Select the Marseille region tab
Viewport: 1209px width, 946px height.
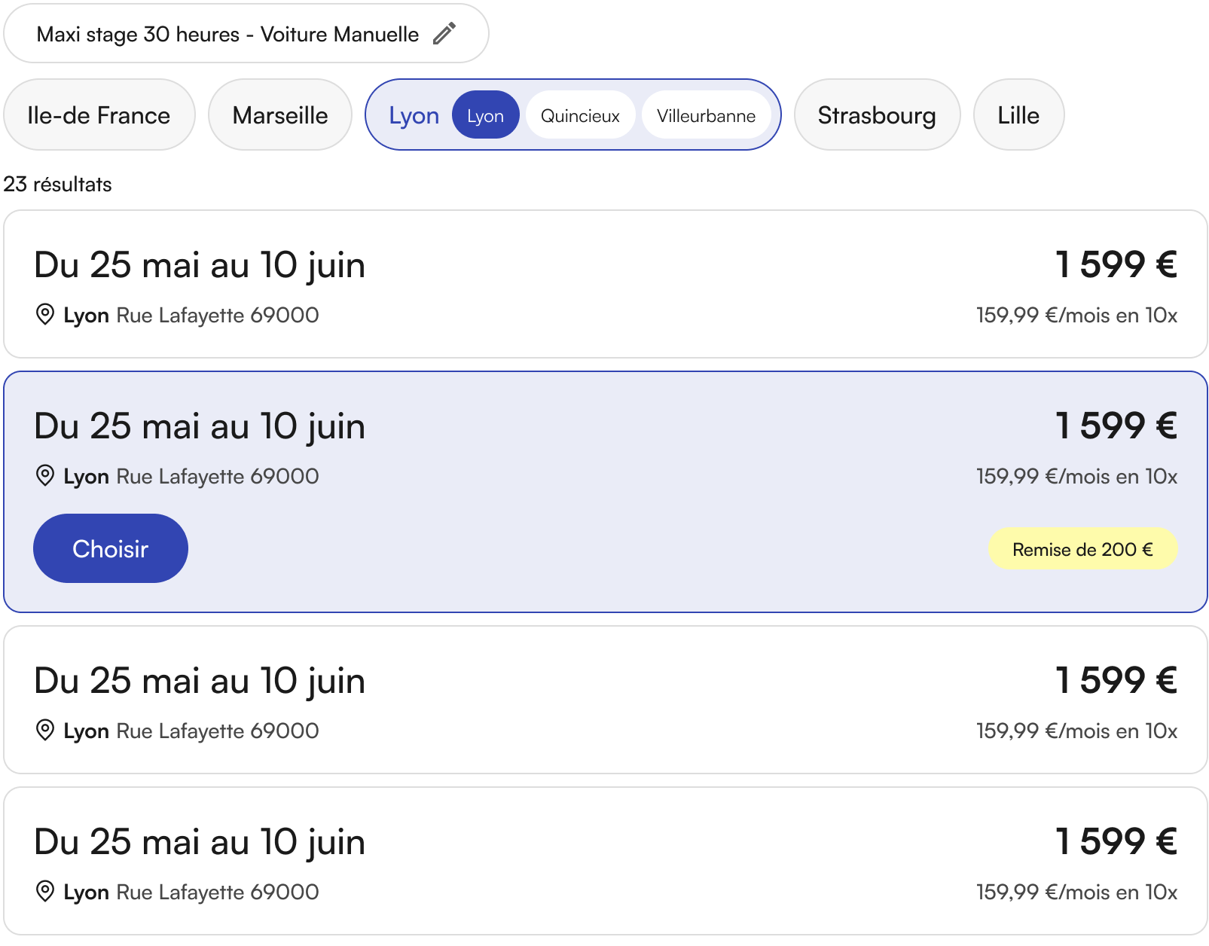tap(280, 115)
